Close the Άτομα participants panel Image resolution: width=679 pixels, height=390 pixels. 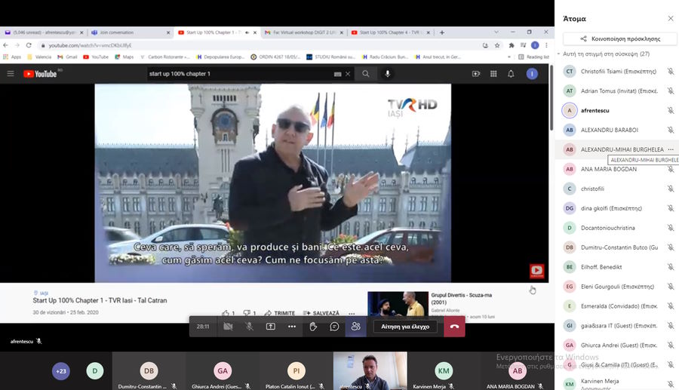point(670,19)
